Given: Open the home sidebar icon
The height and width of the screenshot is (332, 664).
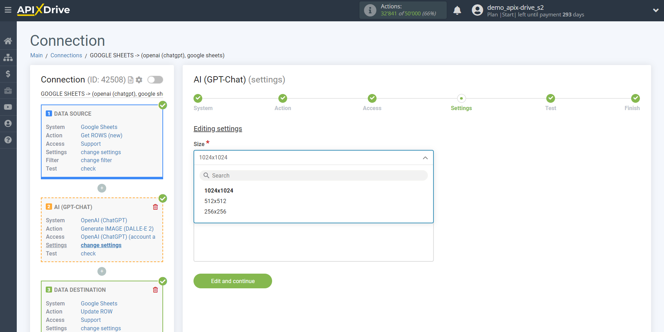Looking at the screenshot, I should pos(8,41).
